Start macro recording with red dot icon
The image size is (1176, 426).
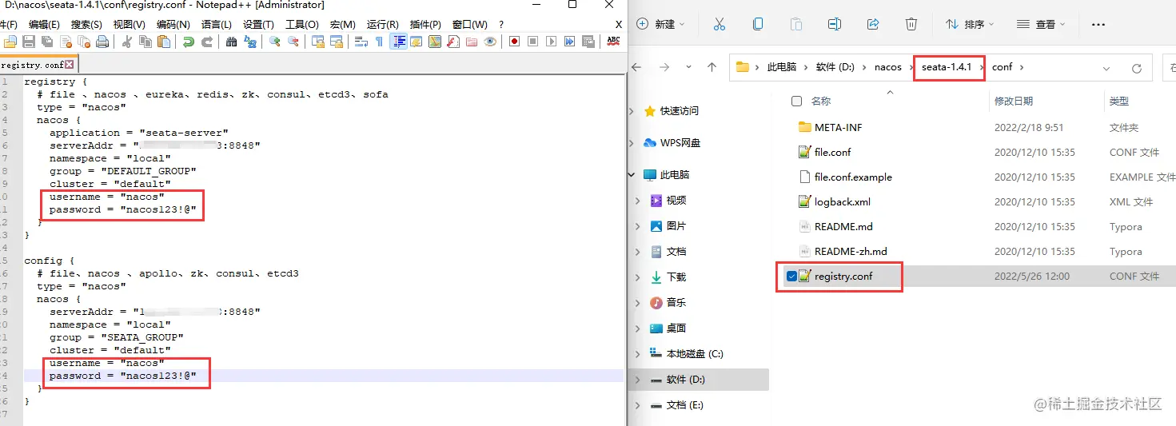point(514,42)
